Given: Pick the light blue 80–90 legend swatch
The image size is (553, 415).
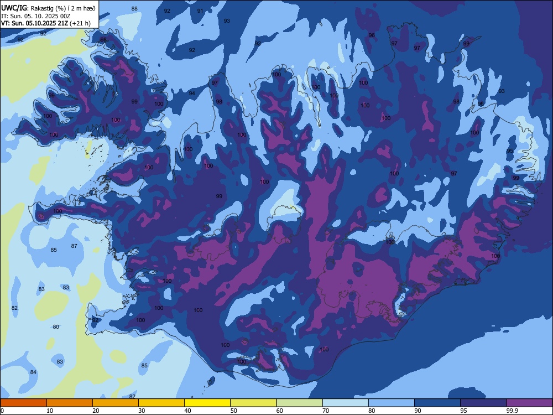Looking at the screenshot, I should [x=392, y=403].
